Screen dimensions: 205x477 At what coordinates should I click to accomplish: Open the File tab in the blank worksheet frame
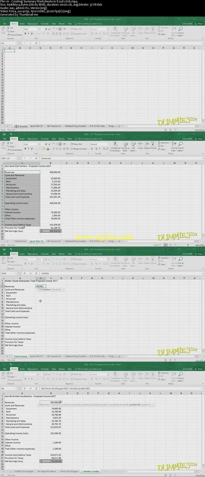(x=4, y=24)
